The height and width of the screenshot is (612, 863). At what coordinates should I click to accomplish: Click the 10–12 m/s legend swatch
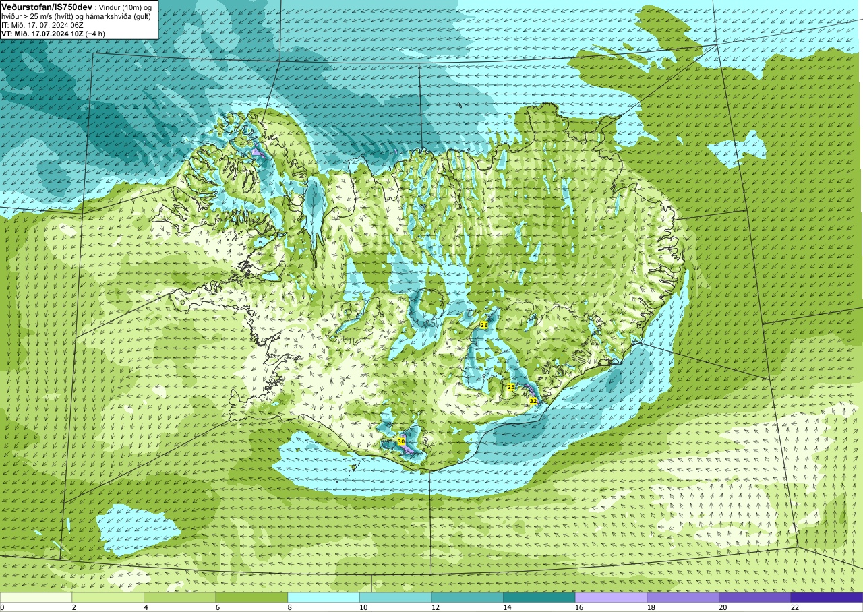396,597
